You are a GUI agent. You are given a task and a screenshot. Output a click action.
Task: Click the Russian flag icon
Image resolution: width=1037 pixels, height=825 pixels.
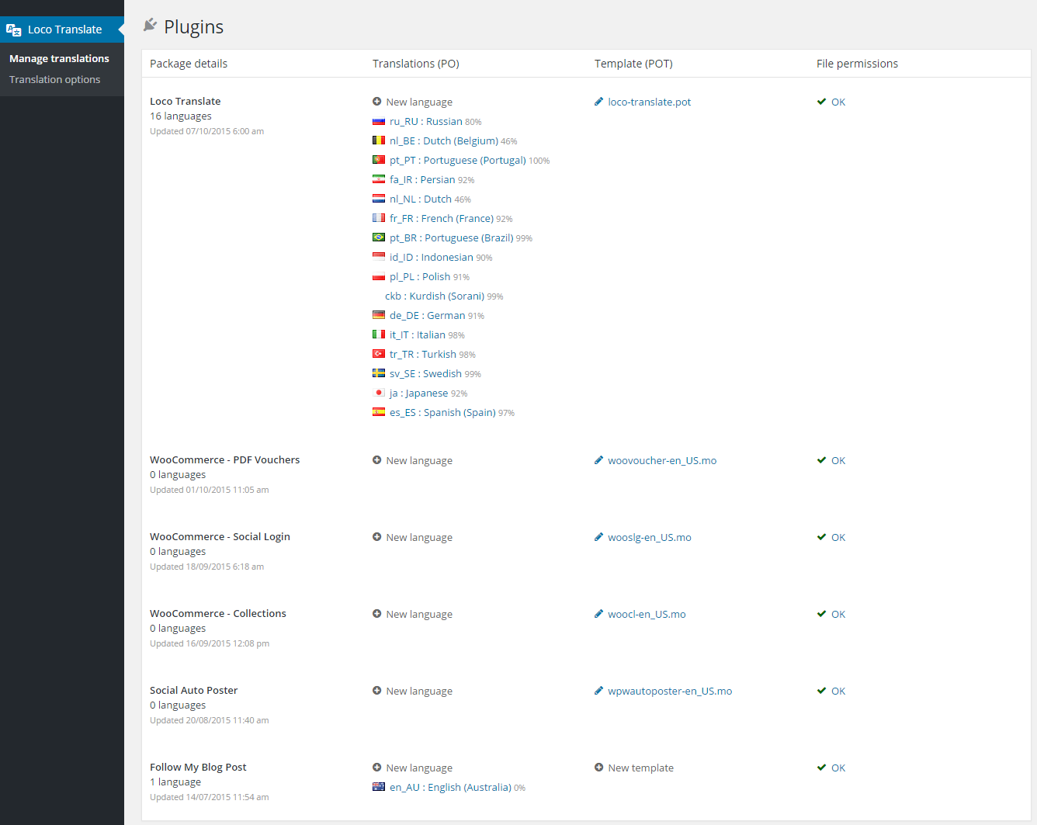[x=379, y=121]
